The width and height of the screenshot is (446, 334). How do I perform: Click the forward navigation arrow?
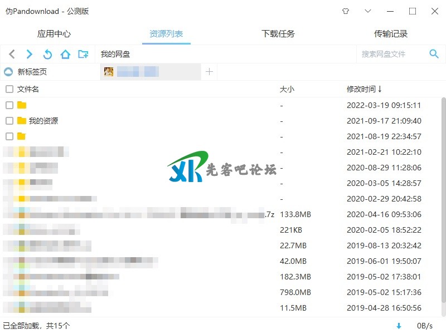pyautogui.click(x=30, y=54)
